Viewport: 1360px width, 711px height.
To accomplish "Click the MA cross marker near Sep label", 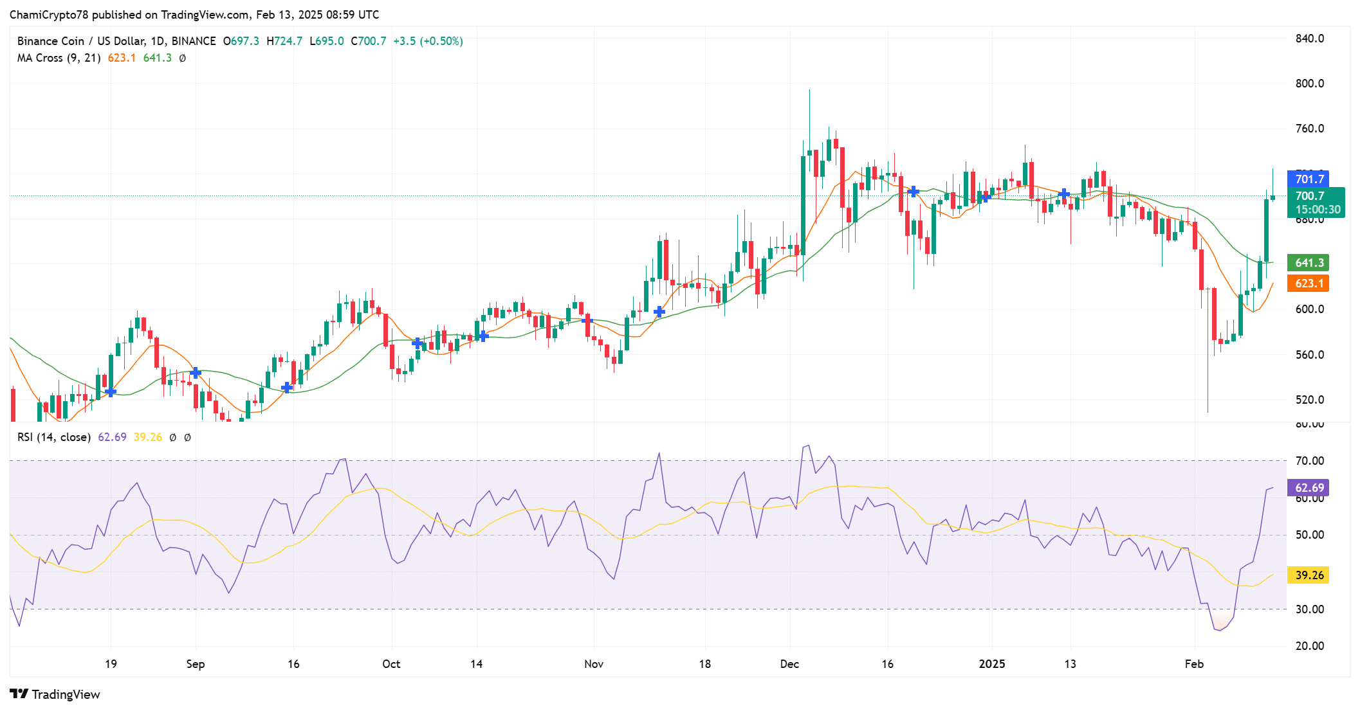I will pos(196,373).
